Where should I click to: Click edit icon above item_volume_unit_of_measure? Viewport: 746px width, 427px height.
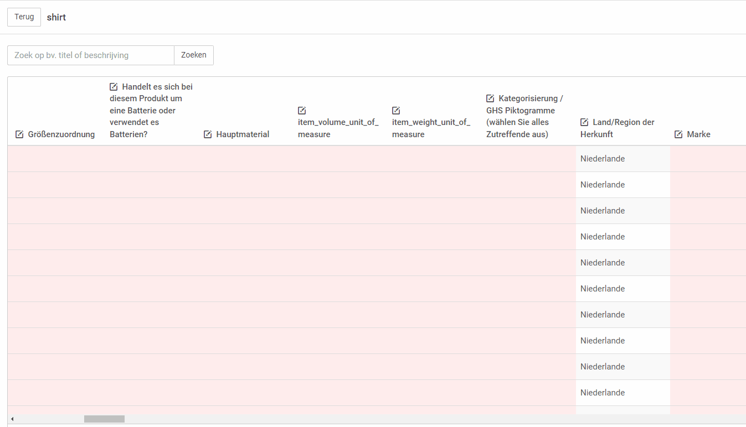tap(302, 111)
